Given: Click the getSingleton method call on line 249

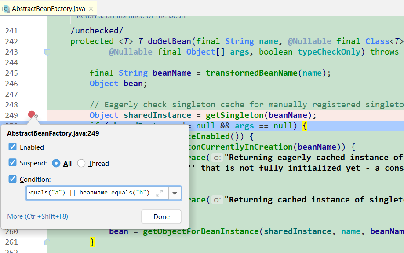Looking at the screenshot, I should [234, 115].
